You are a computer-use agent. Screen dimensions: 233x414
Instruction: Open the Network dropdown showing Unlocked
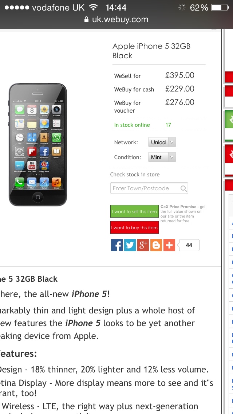[x=162, y=142]
